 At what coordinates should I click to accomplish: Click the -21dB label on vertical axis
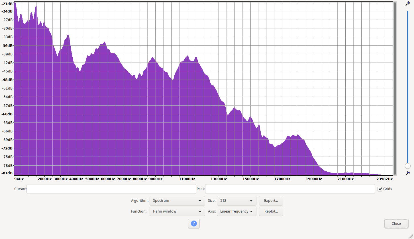tap(7, 4)
